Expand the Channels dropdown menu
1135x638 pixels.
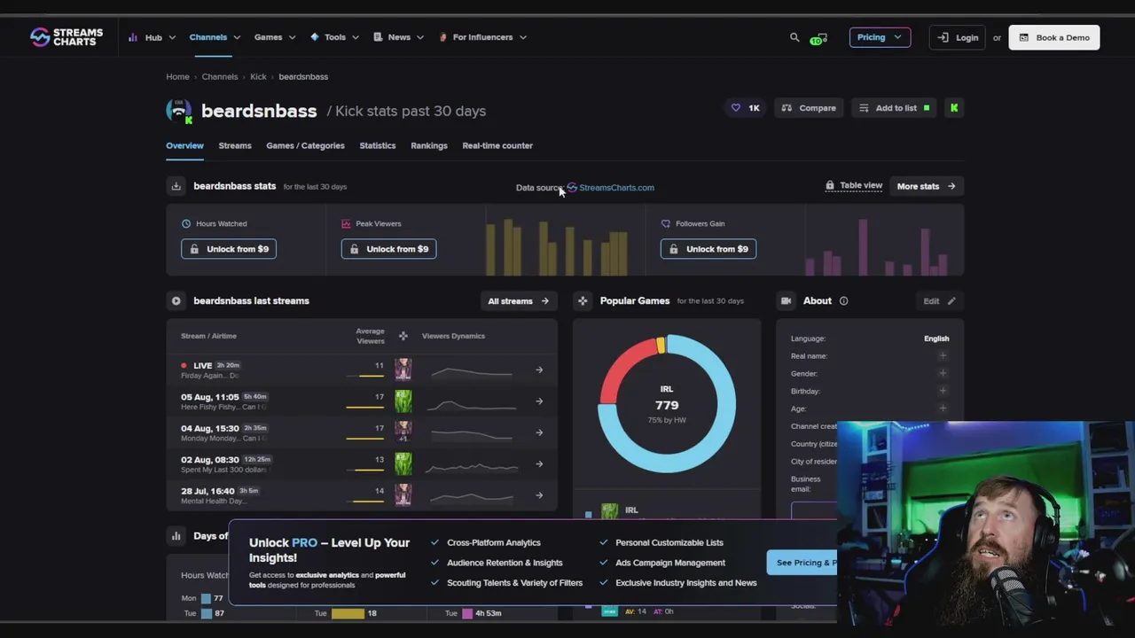(215, 37)
